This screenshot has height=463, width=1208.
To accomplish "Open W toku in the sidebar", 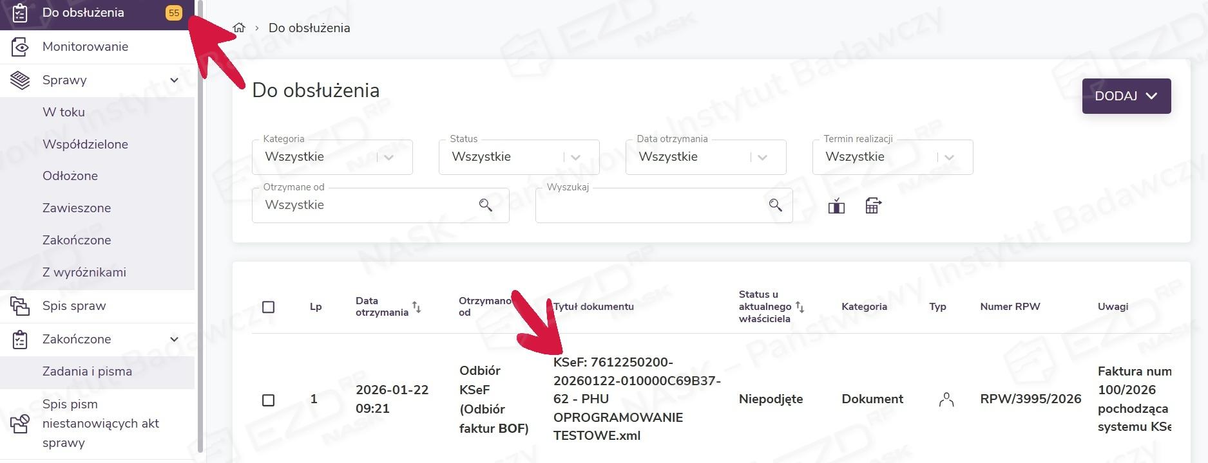I will pyautogui.click(x=64, y=112).
